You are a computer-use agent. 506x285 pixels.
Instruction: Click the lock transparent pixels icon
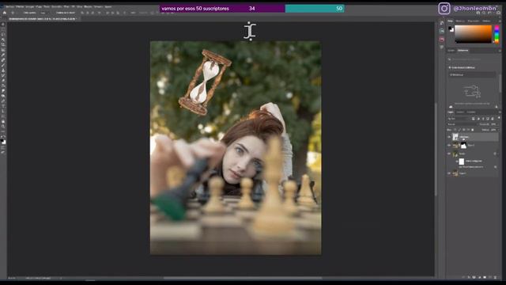point(455,130)
